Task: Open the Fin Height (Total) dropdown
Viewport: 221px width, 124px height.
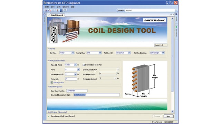Action: (75, 74)
